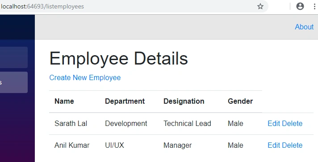Open the About link

[304, 27]
